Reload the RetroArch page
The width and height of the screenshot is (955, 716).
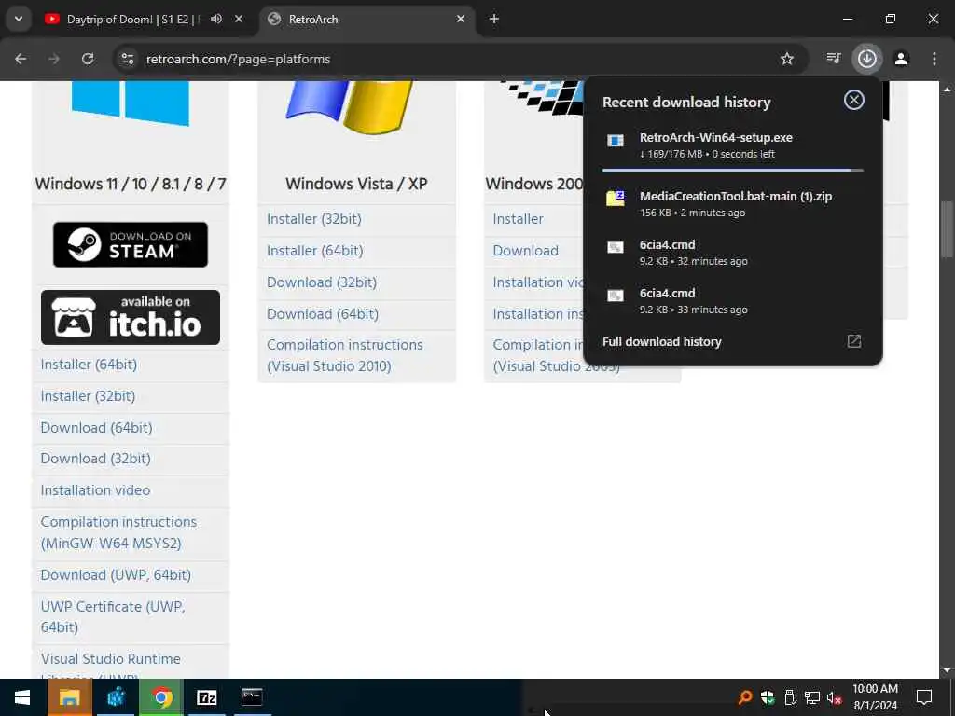(x=88, y=59)
